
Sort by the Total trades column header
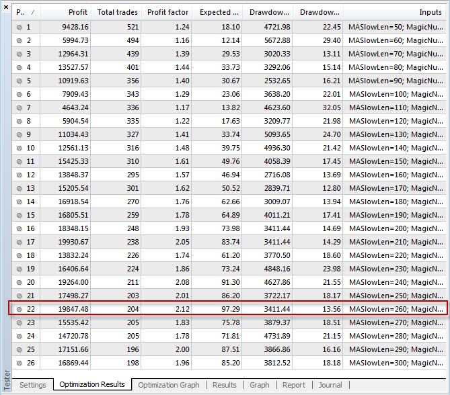coord(116,13)
